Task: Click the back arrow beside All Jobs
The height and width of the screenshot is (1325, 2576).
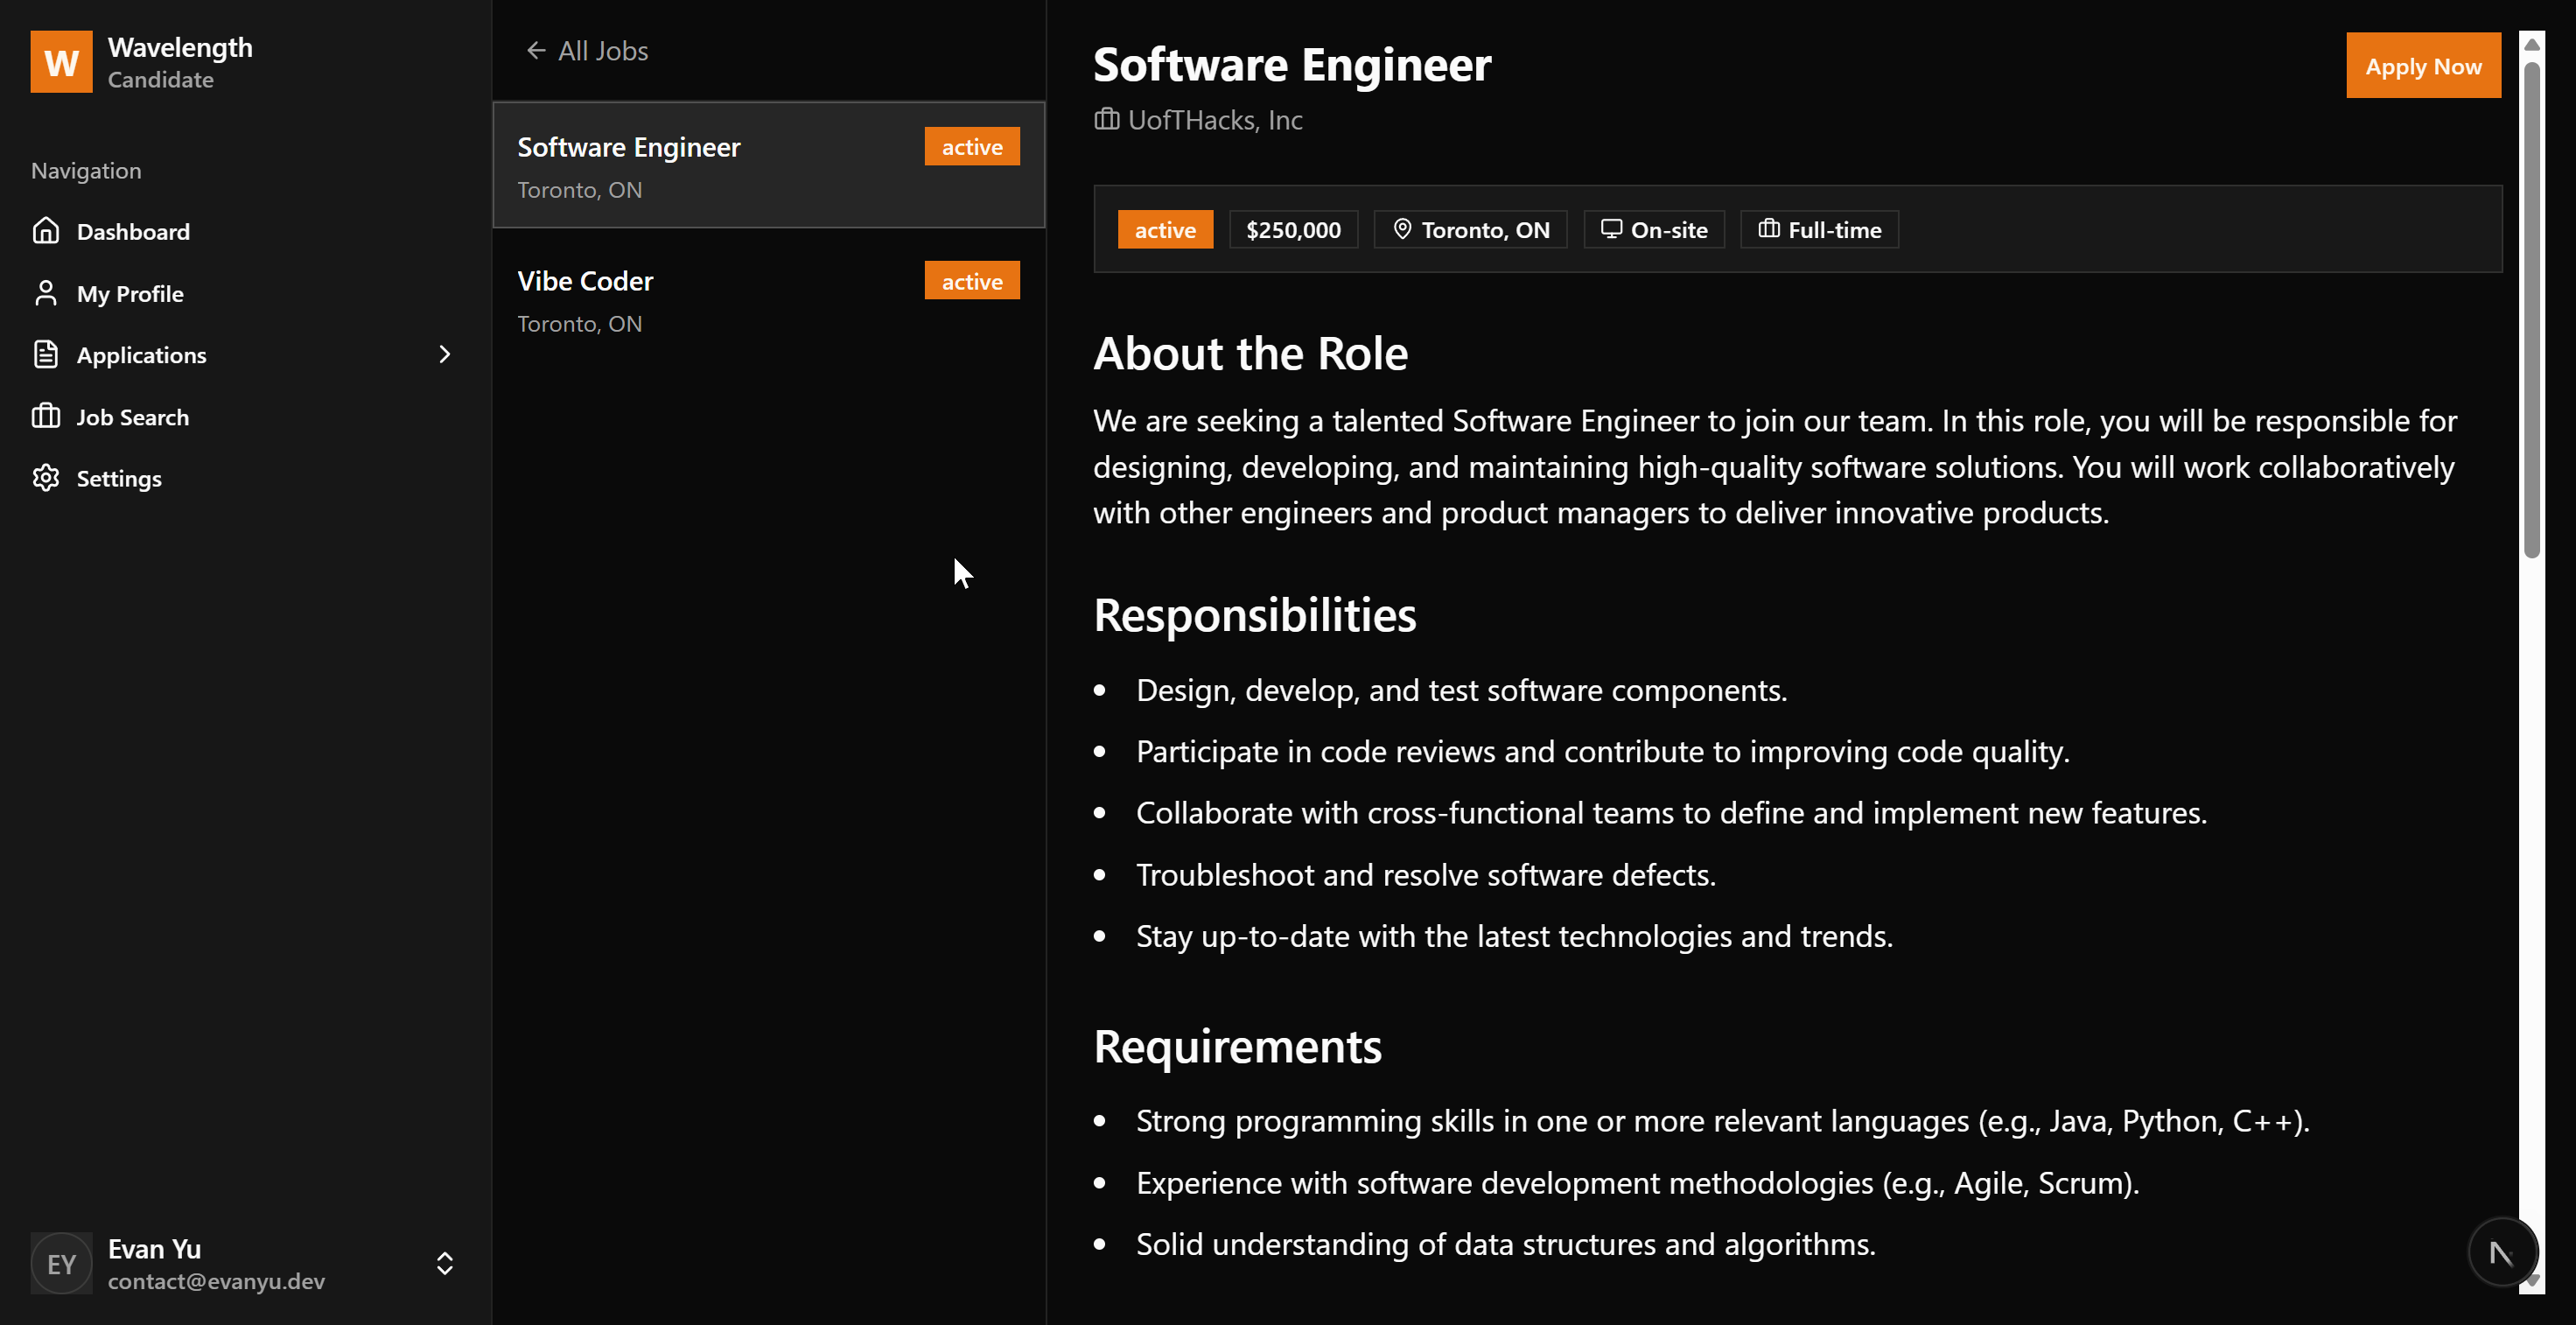Action: click(x=536, y=50)
